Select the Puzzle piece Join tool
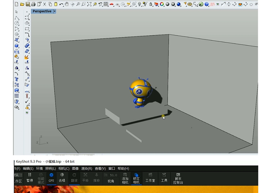 (x=17, y=57)
